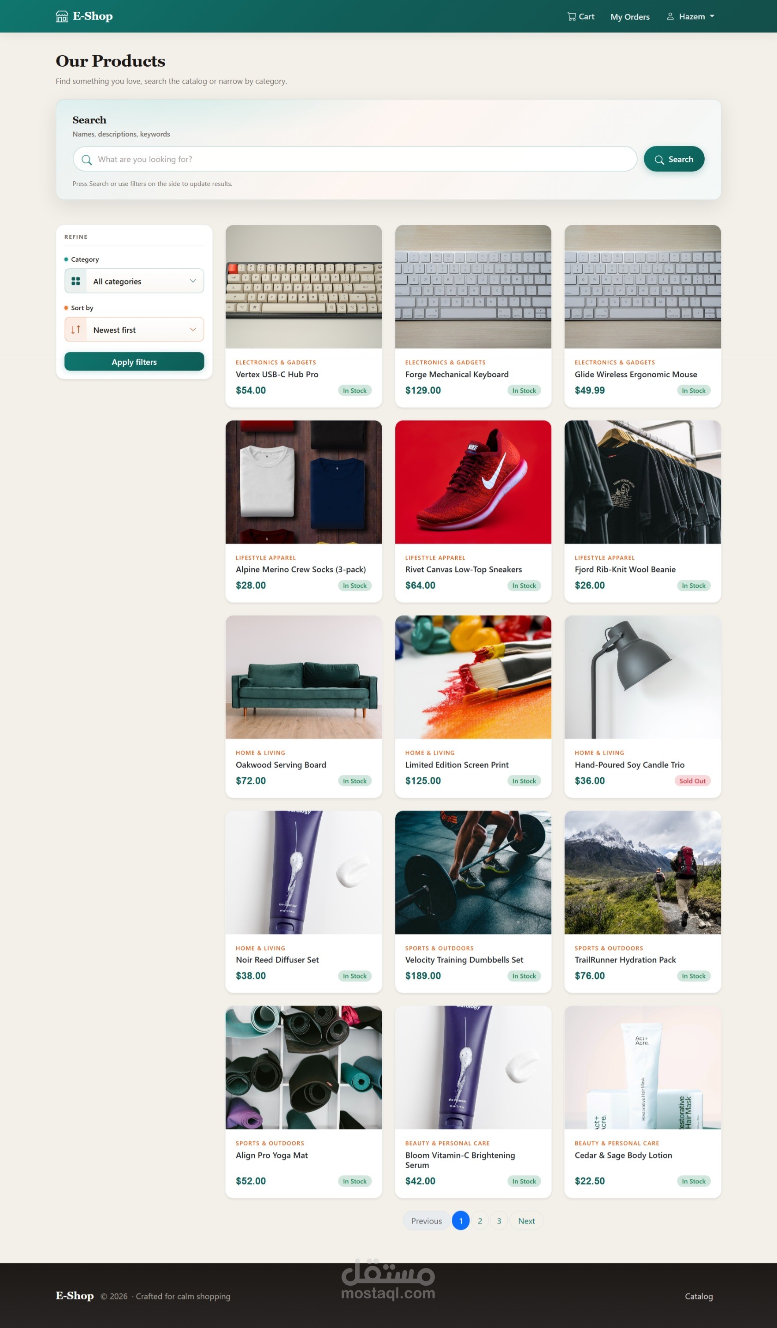Open the Catalog link in the footer

(x=699, y=1296)
